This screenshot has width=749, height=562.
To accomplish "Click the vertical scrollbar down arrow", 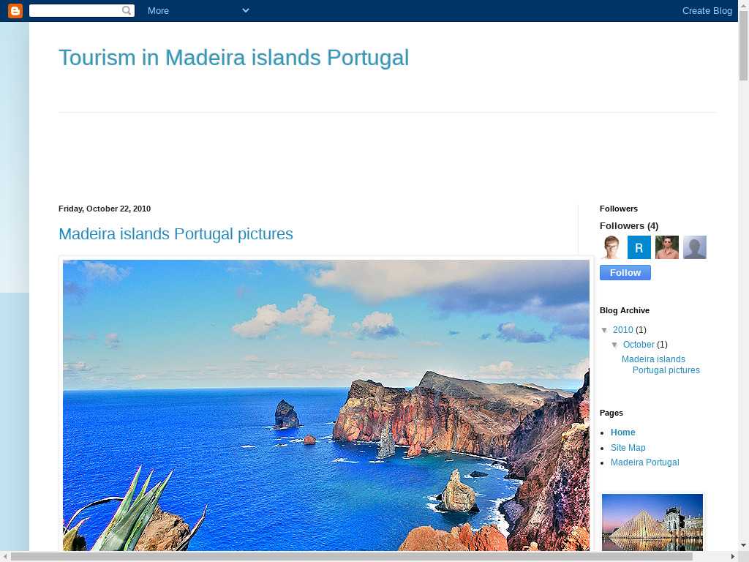I will [744, 545].
